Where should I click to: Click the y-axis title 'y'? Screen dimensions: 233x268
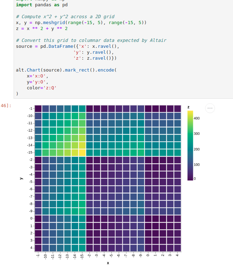click(x=21, y=178)
